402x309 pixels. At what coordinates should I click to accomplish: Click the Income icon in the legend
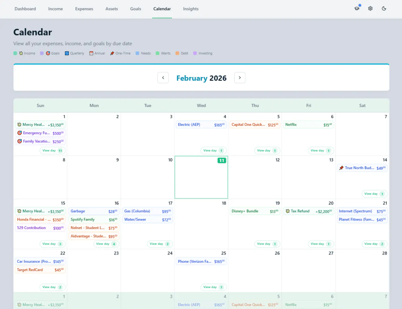pyautogui.click(x=21, y=53)
